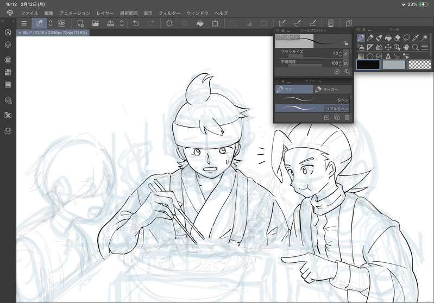Select the Lasso selection tool
Screen dimensions: 434x303
406,37
